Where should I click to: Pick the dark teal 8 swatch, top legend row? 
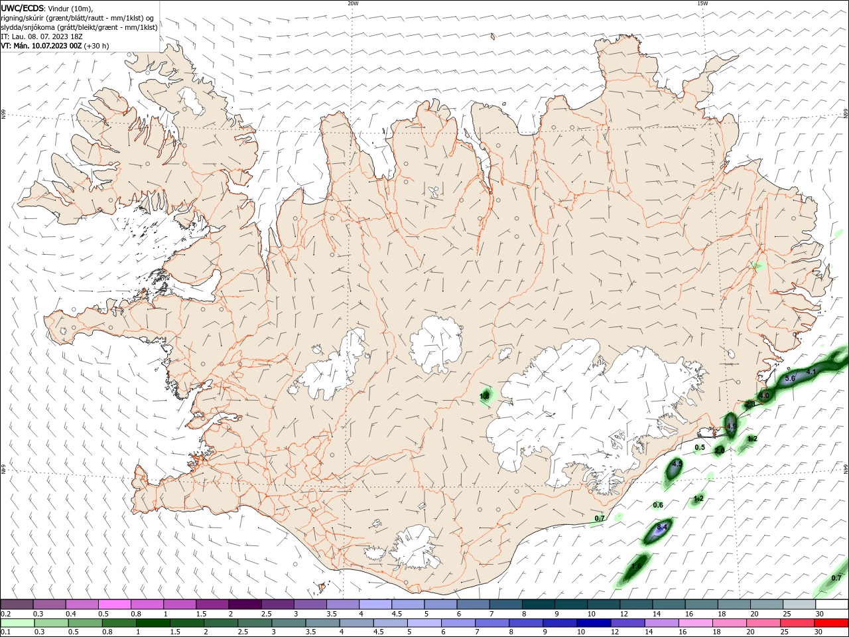539,604
